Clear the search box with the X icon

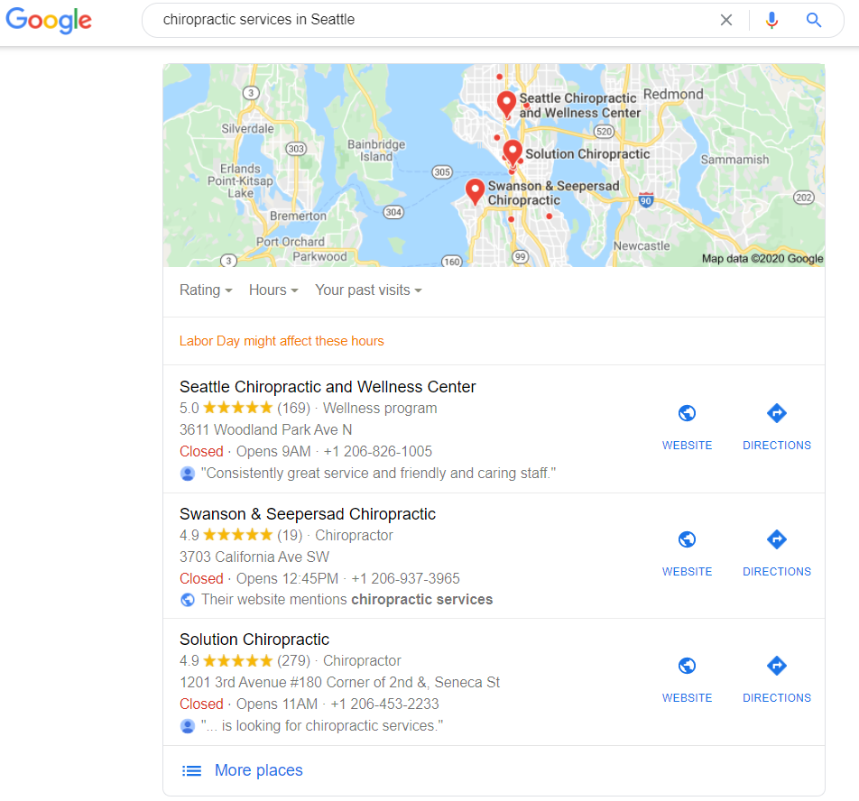(x=725, y=20)
